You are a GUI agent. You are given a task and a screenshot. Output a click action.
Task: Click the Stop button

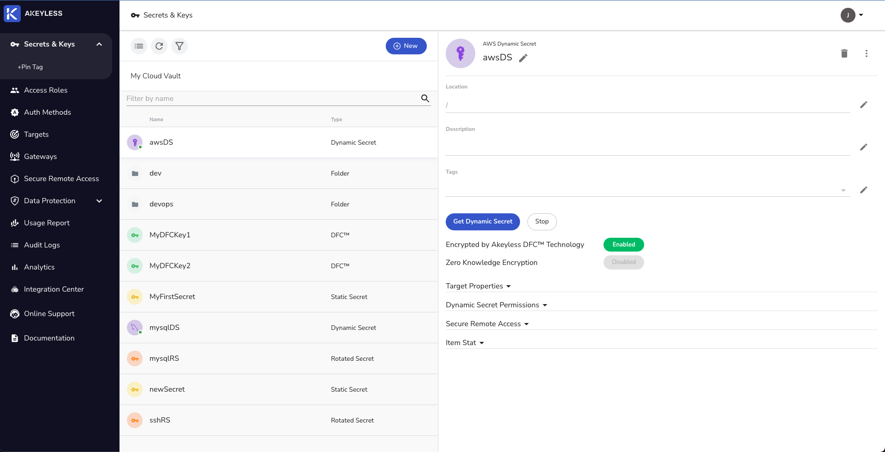pyautogui.click(x=542, y=222)
